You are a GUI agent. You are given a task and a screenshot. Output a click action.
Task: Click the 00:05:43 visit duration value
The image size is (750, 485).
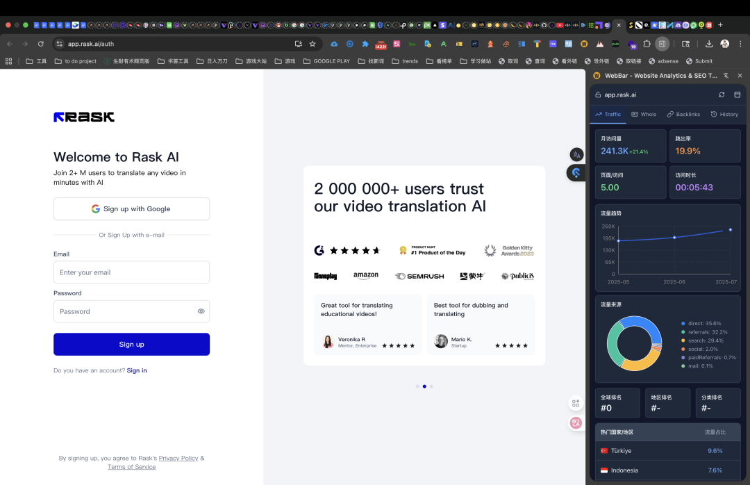tap(694, 187)
